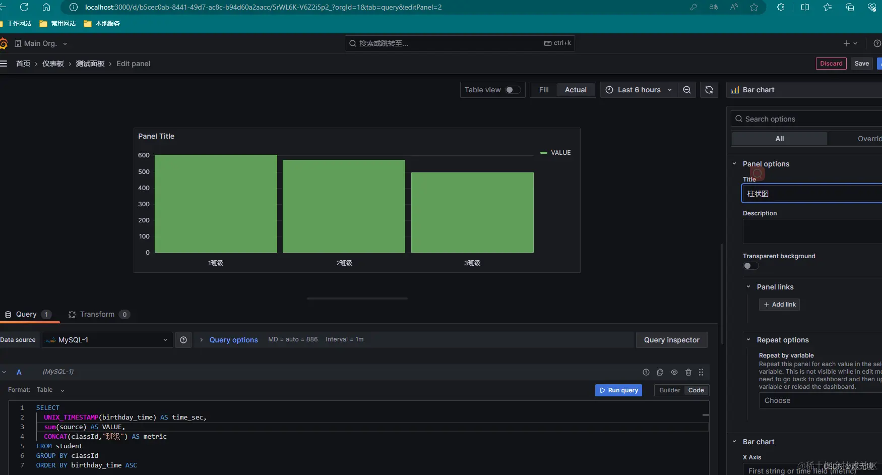Show query A help
Image resolution: width=882 pixels, height=475 pixels.
click(x=646, y=372)
